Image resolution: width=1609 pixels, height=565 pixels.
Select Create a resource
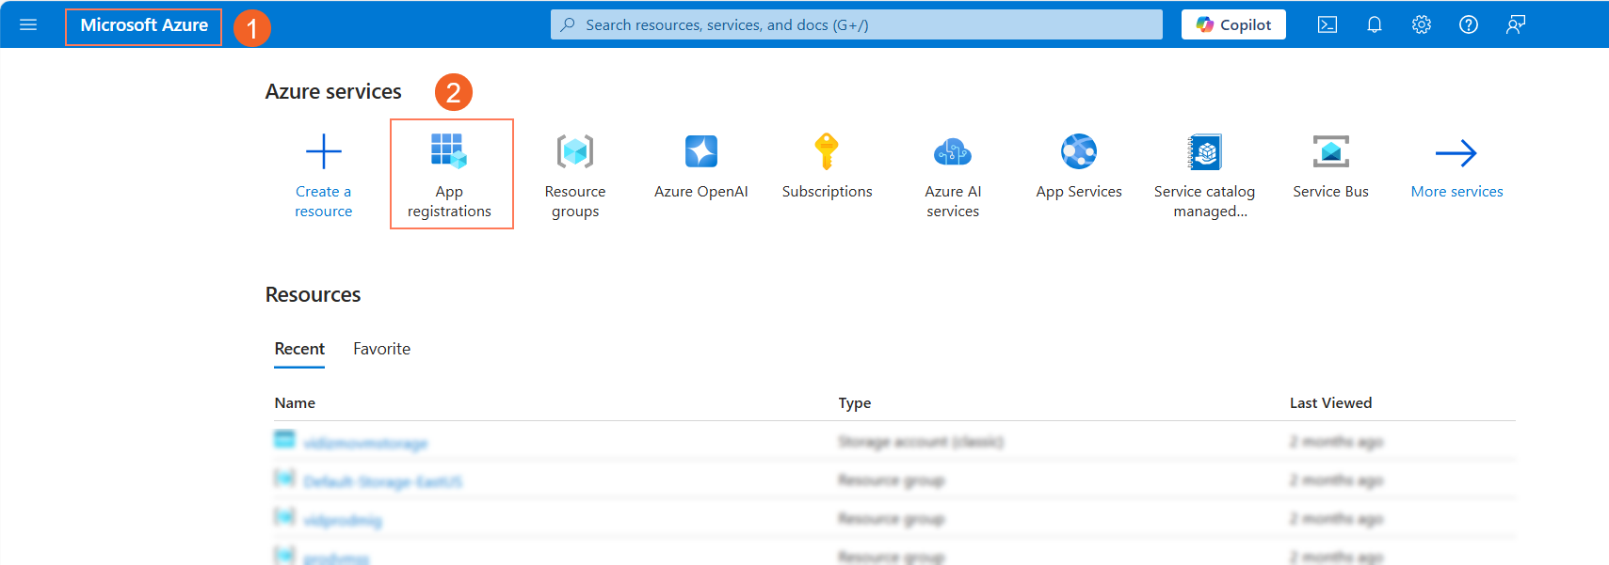[x=323, y=175]
